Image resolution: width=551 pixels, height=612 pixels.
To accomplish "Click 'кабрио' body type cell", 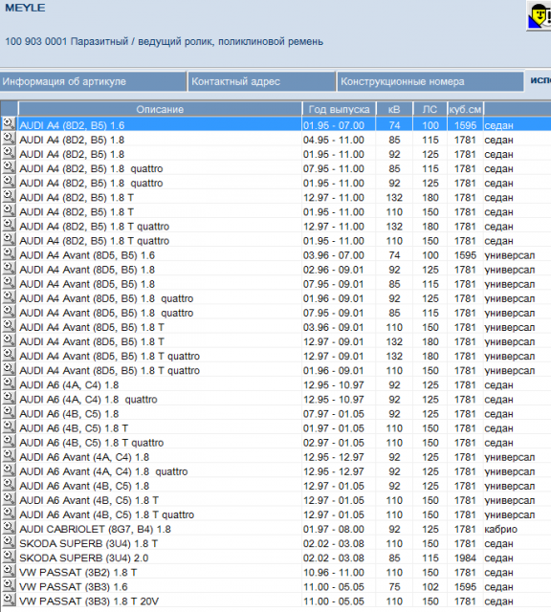I will pyautogui.click(x=500, y=529).
